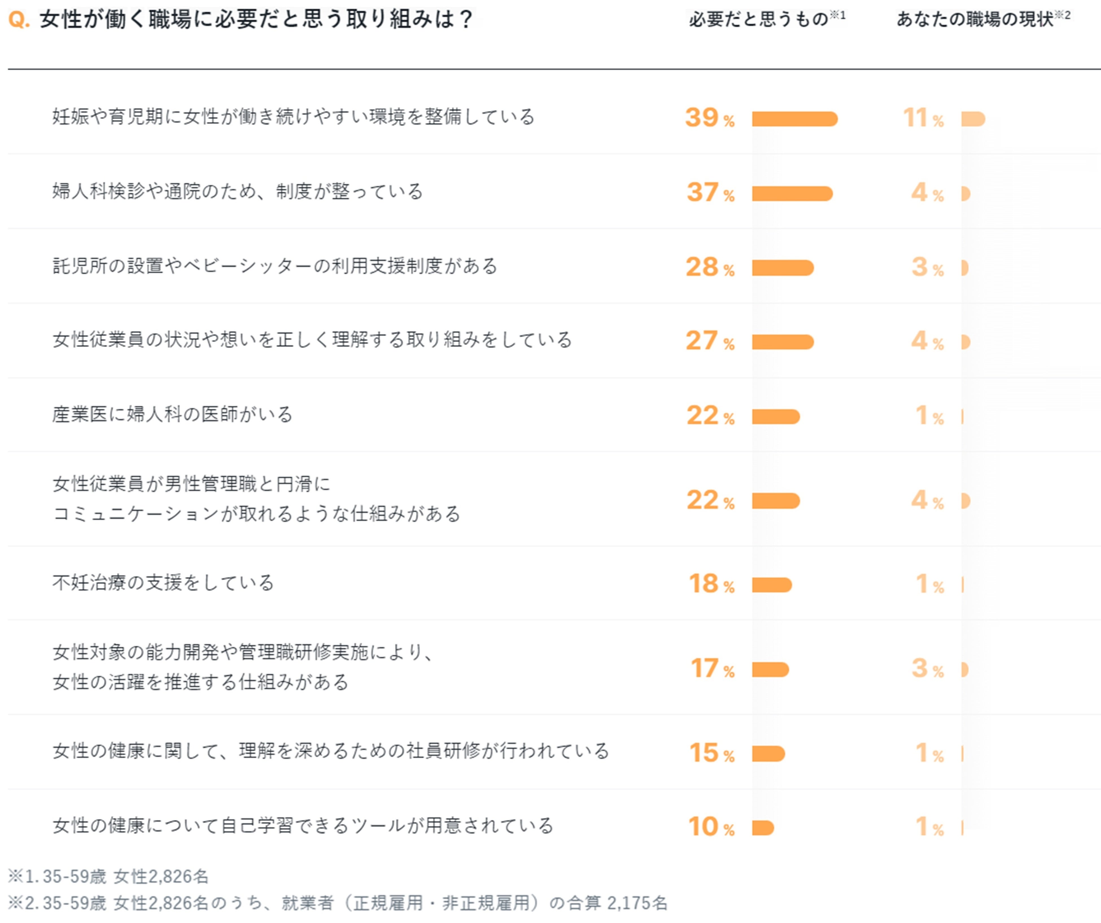Click the 27% percentage value
This screenshot has width=1101, height=923.
[x=710, y=341]
